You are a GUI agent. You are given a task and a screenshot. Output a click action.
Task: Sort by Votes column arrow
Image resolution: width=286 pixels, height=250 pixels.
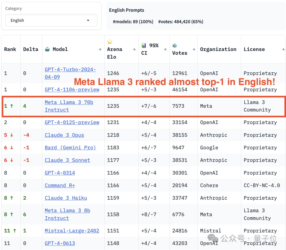tap(194, 49)
